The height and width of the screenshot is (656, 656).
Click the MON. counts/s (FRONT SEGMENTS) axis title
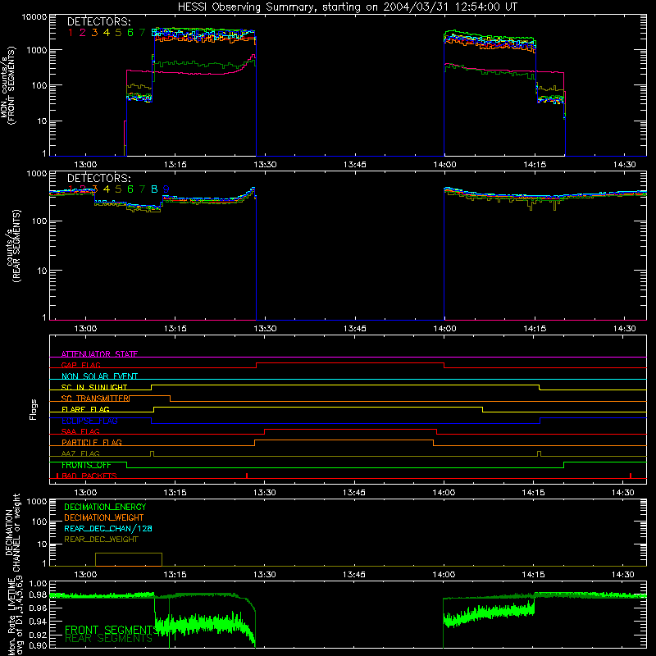coord(8,86)
